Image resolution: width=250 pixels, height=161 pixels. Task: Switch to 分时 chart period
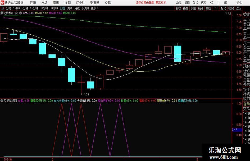click(x=9, y=8)
